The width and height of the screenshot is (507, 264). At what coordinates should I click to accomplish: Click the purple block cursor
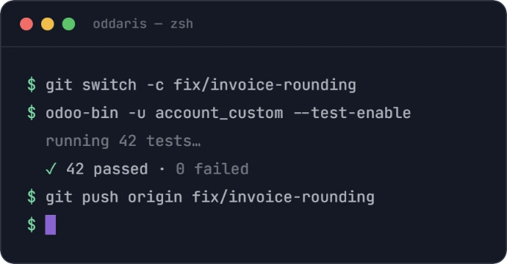(x=51, y=224)
